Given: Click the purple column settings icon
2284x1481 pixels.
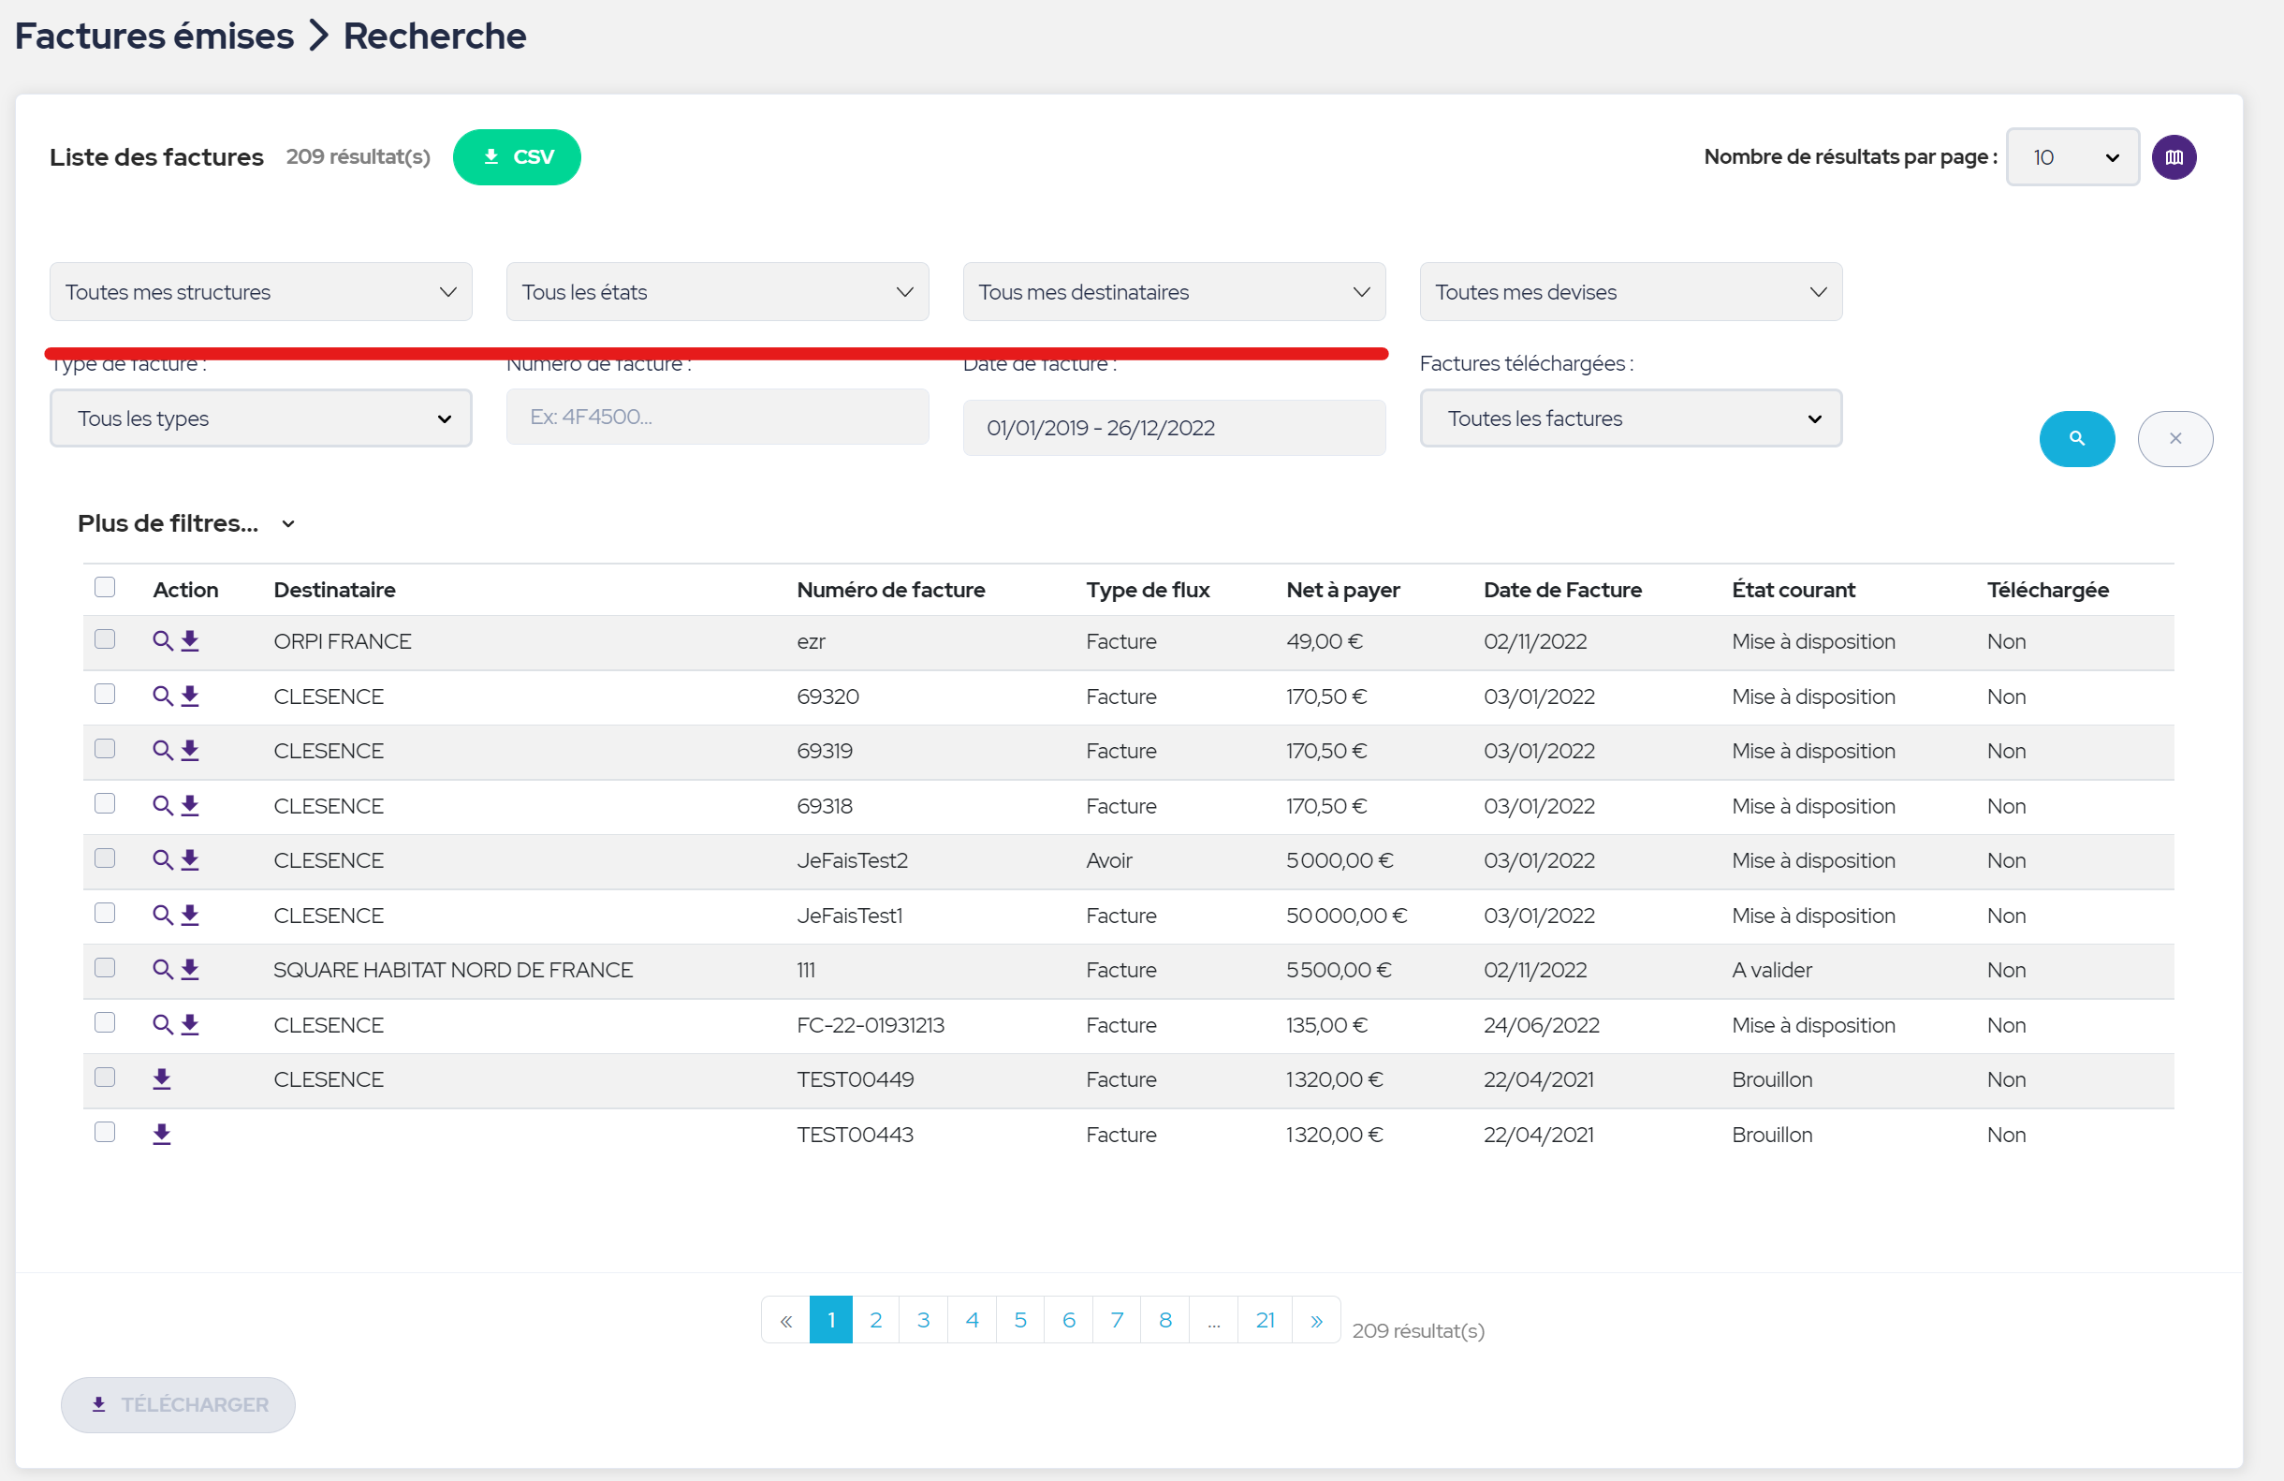Looking at the screenshot, I should [x=2174, y=156].
